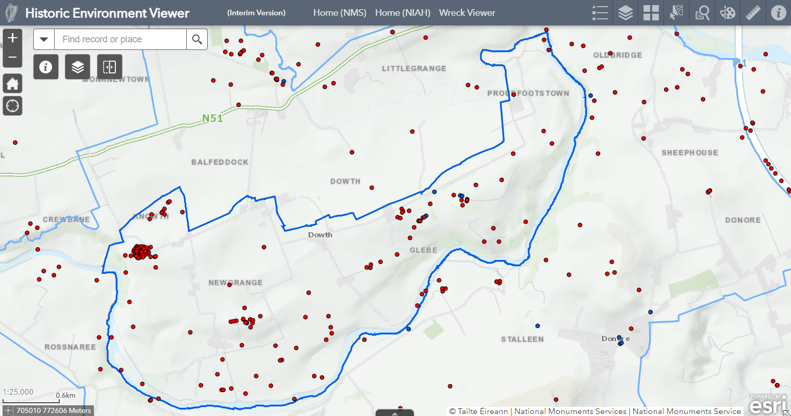Open the search source dropdown
Screen dimensions: 791x416
point(44,39)
